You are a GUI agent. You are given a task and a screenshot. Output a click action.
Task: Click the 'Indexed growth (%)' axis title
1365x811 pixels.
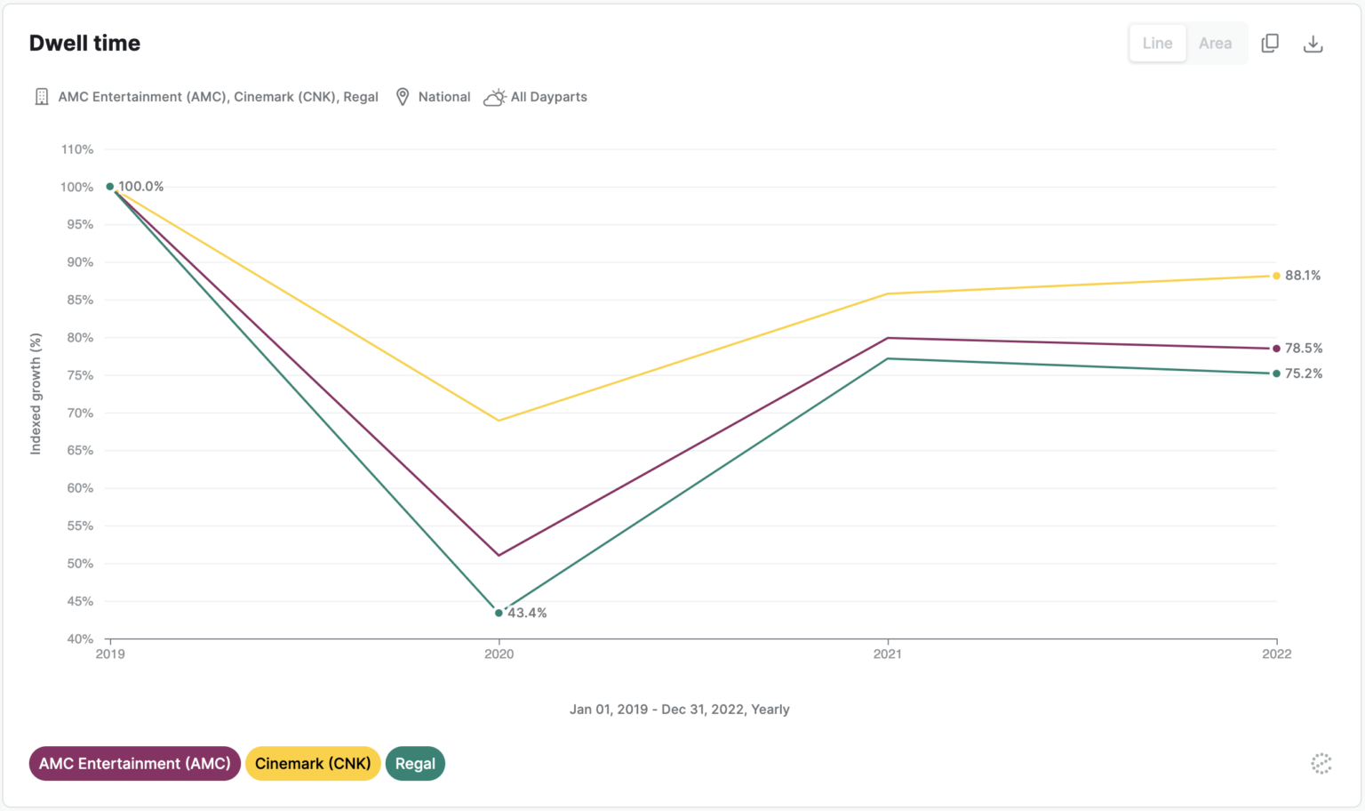point(36,394)
